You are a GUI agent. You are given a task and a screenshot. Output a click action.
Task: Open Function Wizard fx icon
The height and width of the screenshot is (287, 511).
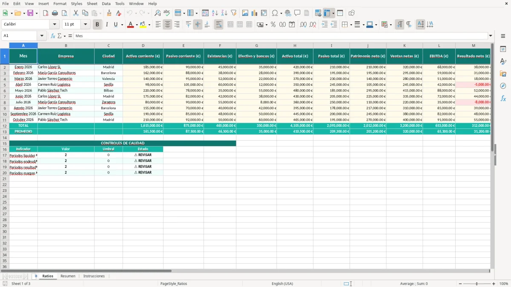[53, 36]
